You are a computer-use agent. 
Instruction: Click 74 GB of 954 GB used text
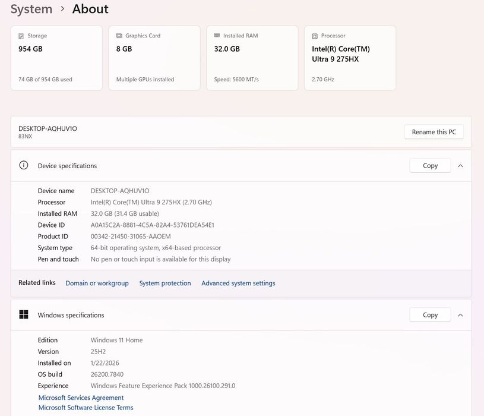pos(45,80)
